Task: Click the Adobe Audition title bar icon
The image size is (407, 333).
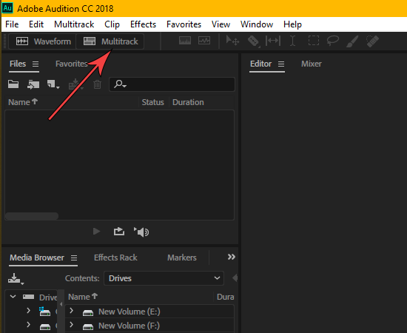Action: click(7, 8)
